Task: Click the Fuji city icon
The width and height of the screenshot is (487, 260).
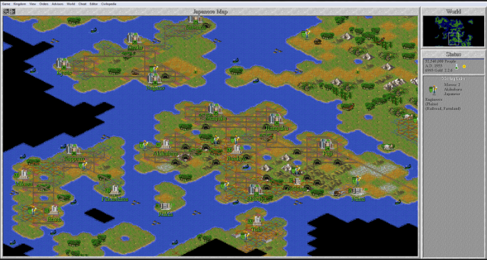Action: click(x=326, y=145)
